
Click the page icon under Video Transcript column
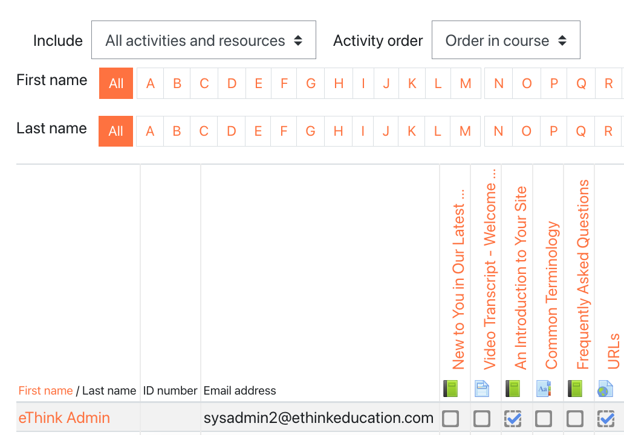pos(482,389)
